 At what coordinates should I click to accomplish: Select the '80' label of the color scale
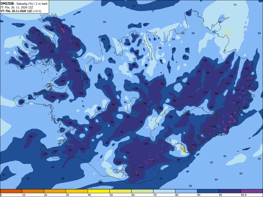tap(177, 195)
